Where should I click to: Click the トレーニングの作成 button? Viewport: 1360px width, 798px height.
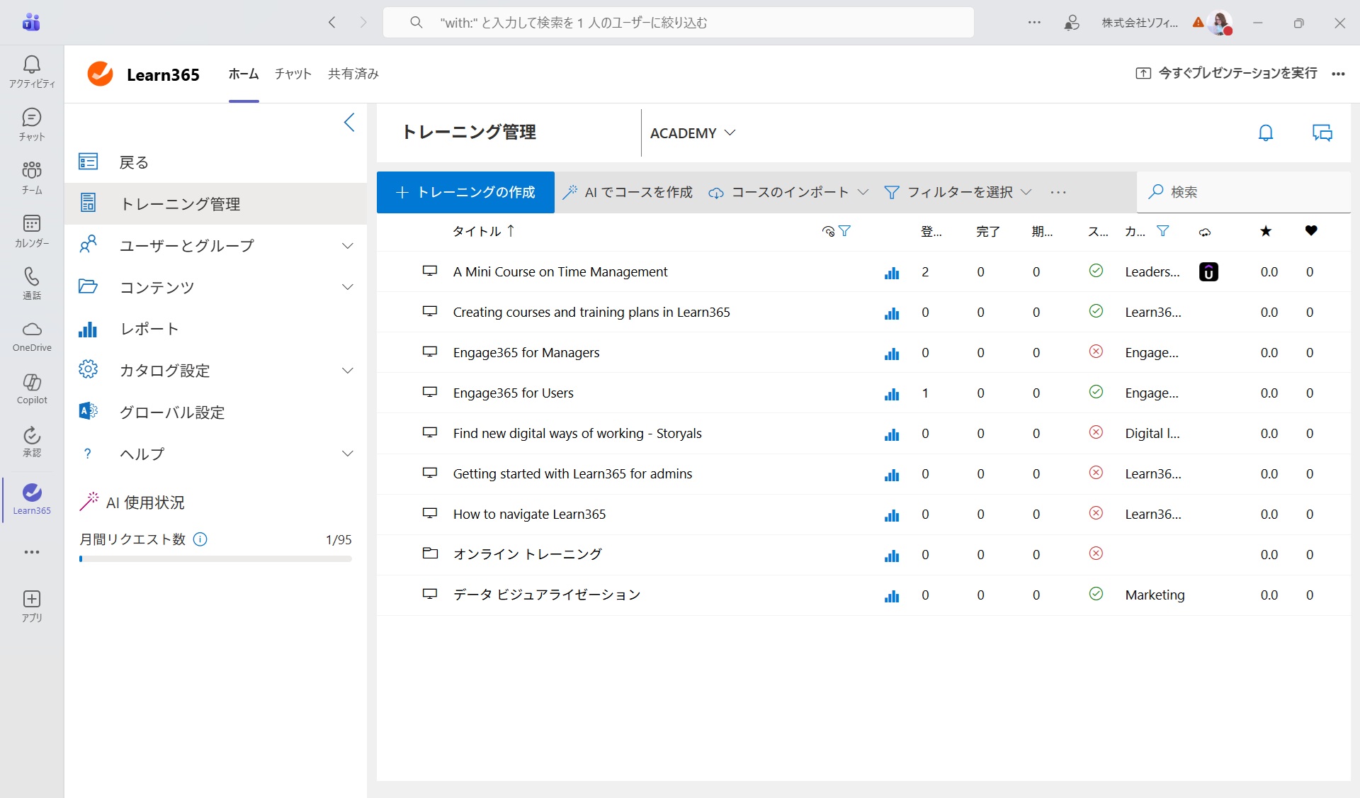pos(465,192)
